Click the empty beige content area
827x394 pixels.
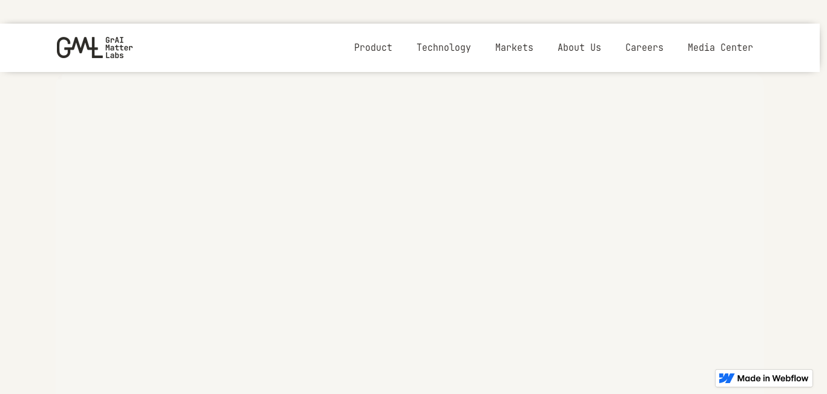pos(412,230)
